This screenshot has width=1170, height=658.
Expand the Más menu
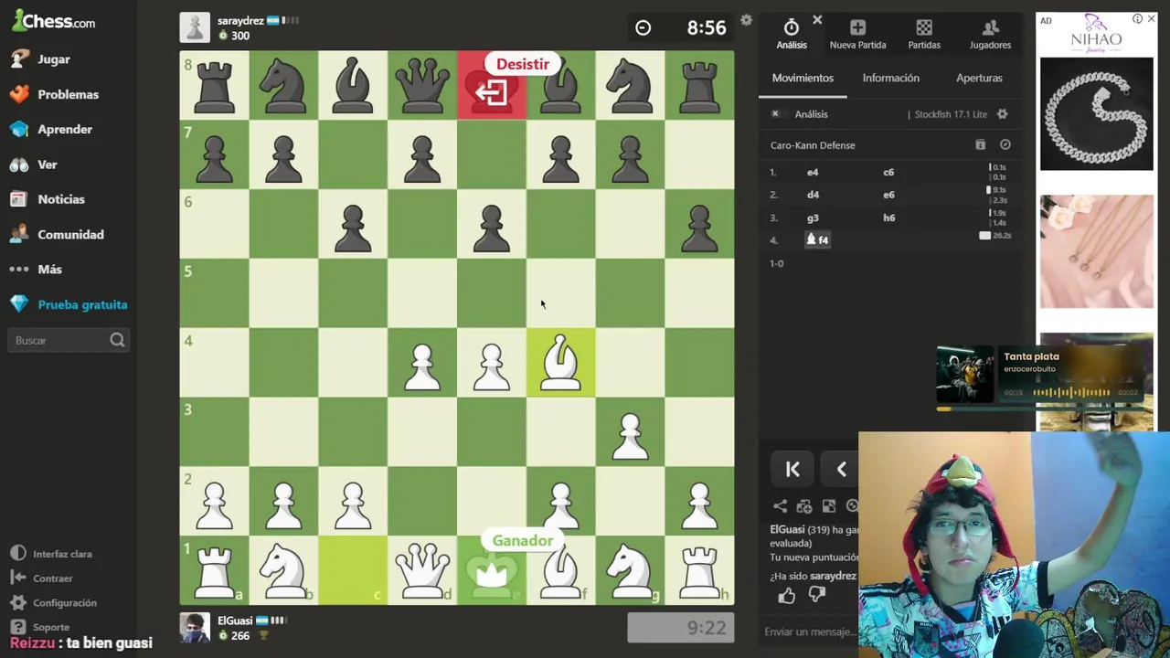point(37,270)
